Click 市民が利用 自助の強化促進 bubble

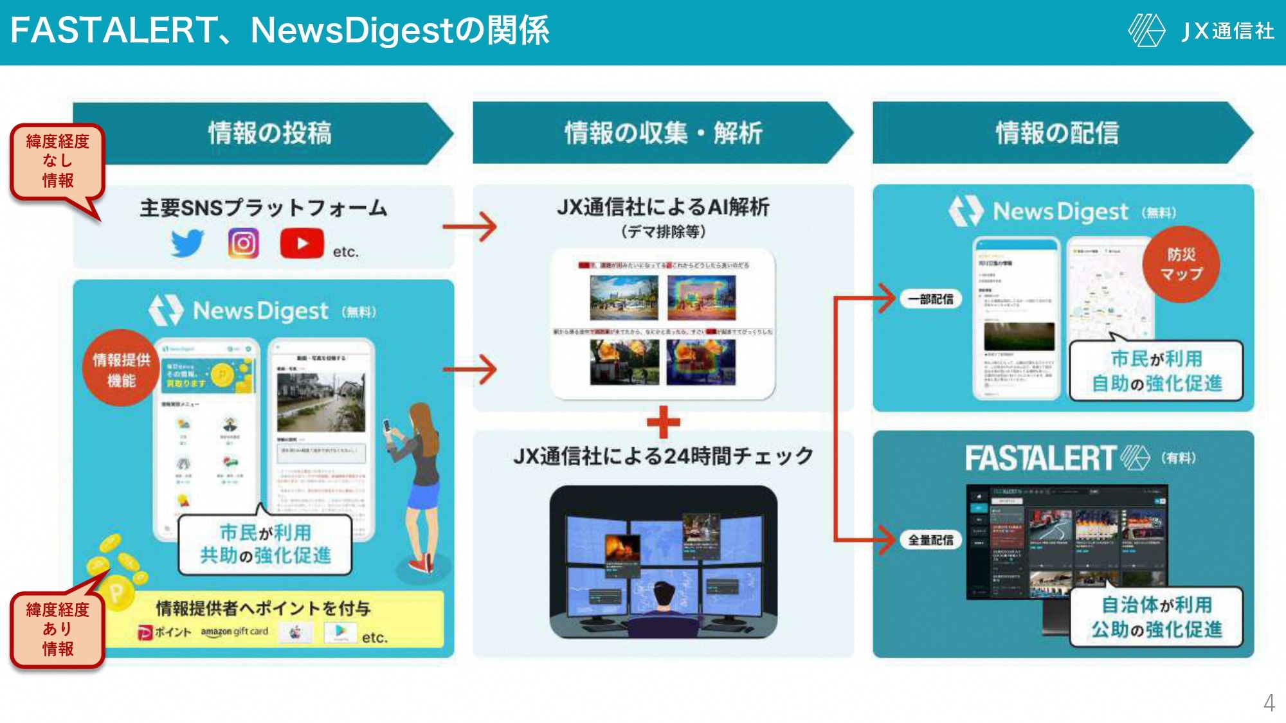1156,371
